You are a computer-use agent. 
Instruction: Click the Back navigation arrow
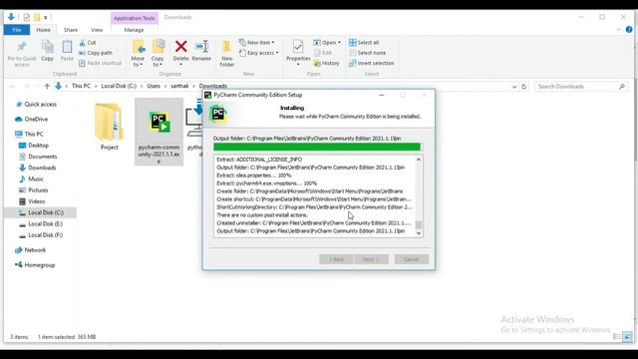(12, 87)
